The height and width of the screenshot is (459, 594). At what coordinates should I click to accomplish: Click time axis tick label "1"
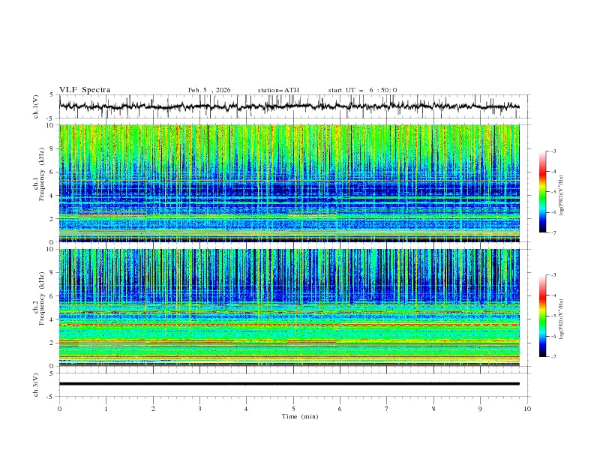coord(106,409)
